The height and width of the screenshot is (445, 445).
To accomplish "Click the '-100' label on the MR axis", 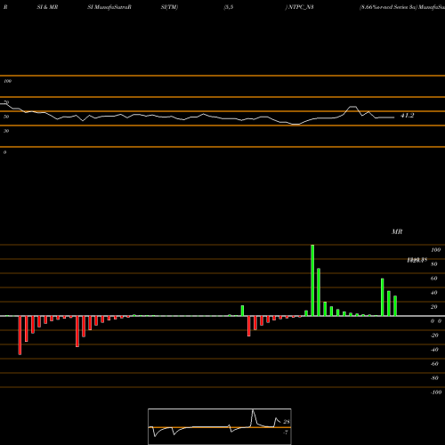I will [x=436, y=392].
